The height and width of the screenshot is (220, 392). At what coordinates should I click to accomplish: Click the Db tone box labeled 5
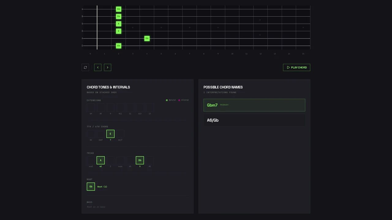point(140,160)
